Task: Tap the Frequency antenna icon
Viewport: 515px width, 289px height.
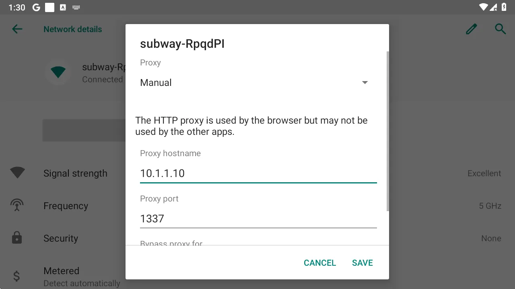Action: pyautogui.click(x=17, y=206)
